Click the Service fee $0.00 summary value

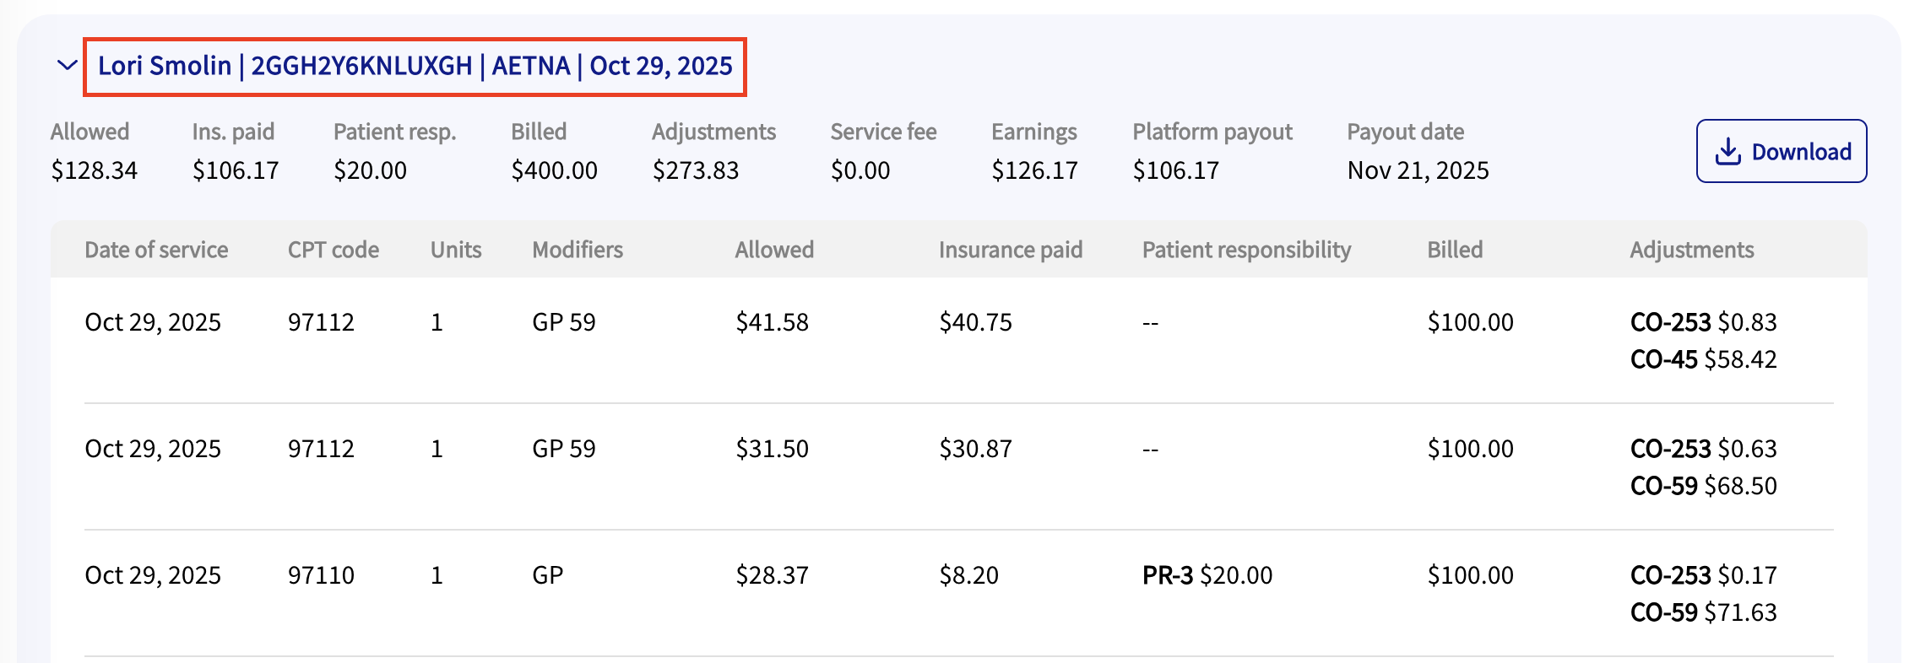(860, 170)
